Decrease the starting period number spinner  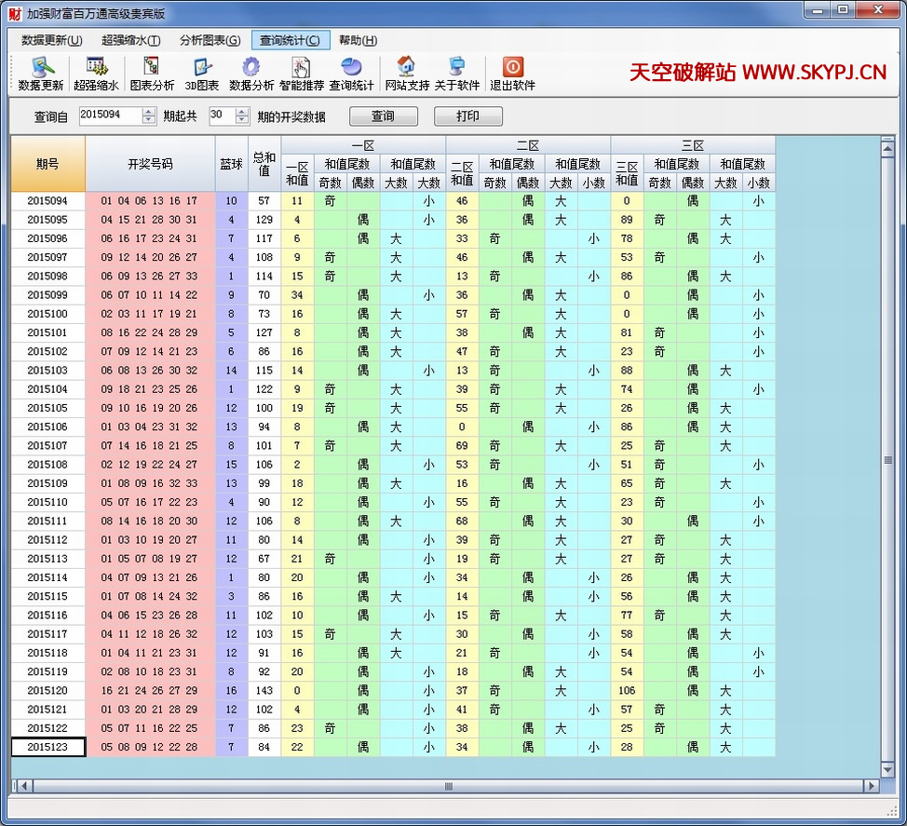coord(149,120)
